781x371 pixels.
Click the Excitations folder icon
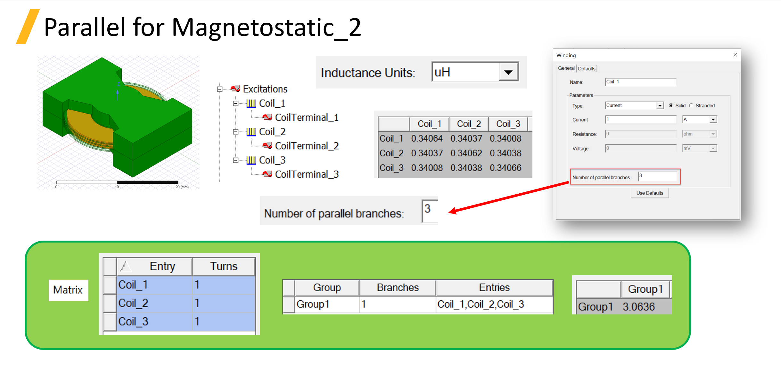point(235,89)
